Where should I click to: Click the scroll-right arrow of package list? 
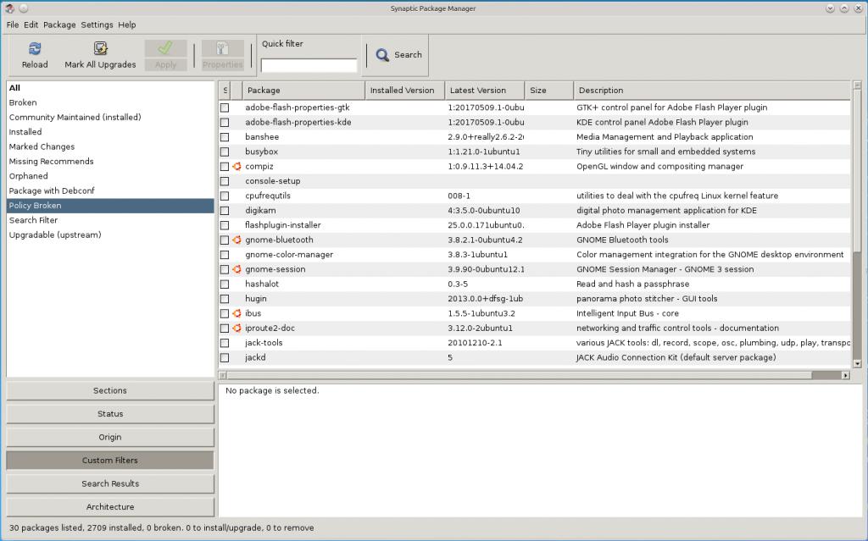point(845,375)
